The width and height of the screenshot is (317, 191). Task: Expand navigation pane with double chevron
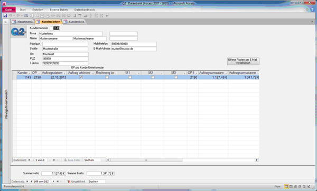tap(6, 22)
